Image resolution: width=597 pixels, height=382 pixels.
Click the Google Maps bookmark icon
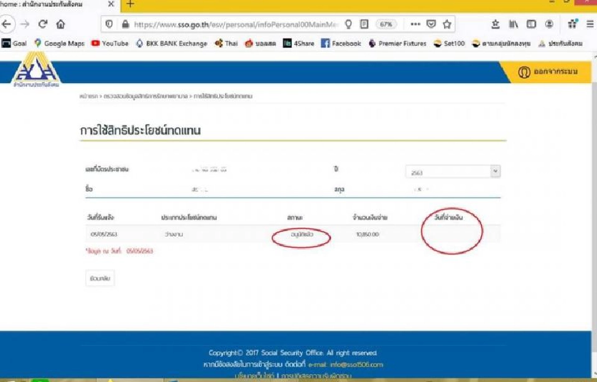(x=36, y=44)
